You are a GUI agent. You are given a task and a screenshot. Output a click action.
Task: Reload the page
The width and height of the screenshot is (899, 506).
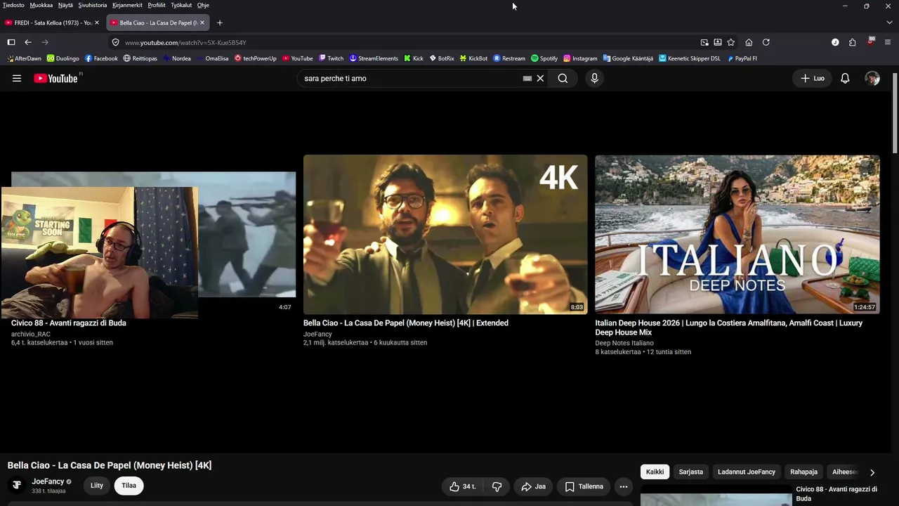click(766, 42)
